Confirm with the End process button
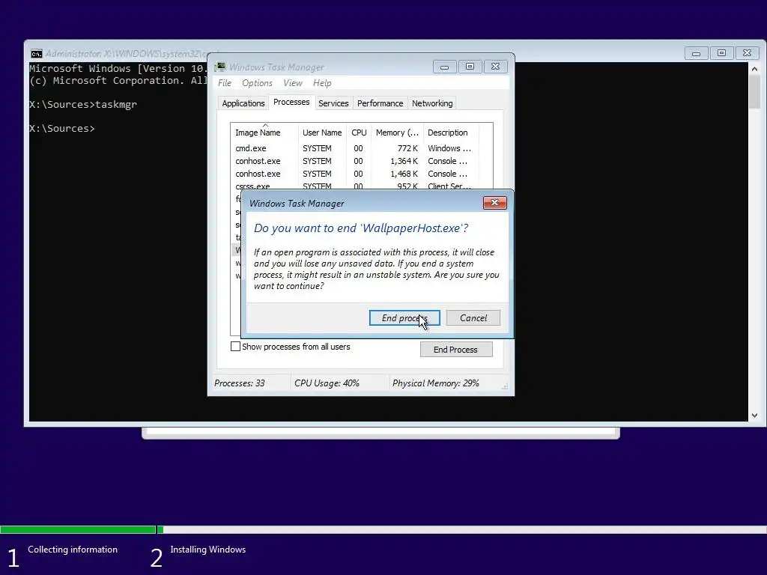This screenshot has height=575, width=767. pos(404,317)
